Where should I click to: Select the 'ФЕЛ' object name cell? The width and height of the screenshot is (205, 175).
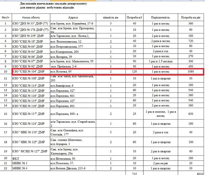coord(31,158)
